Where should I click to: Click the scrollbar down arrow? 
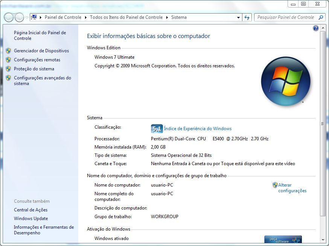323,240
